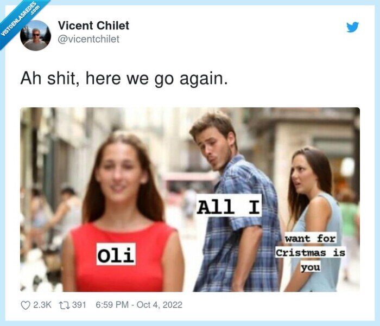Click the 391 retweets count
Image resolution: width=380 pixels, height=326 pixels.
(x=79, y=305)
